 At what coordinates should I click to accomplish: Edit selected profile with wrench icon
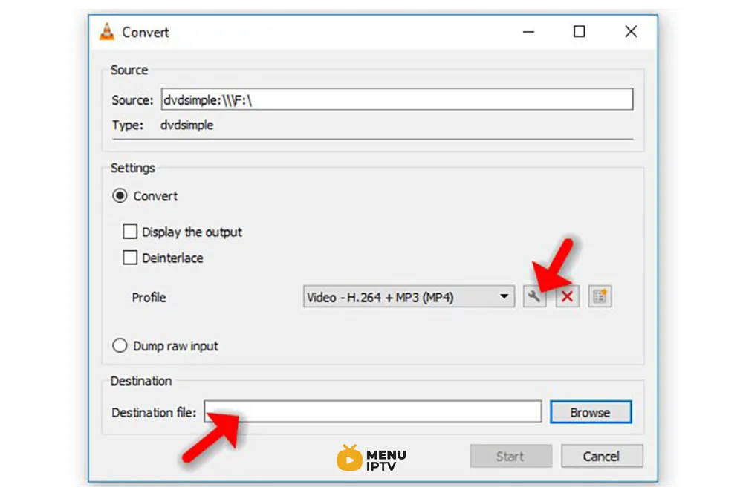click(534, 296)
